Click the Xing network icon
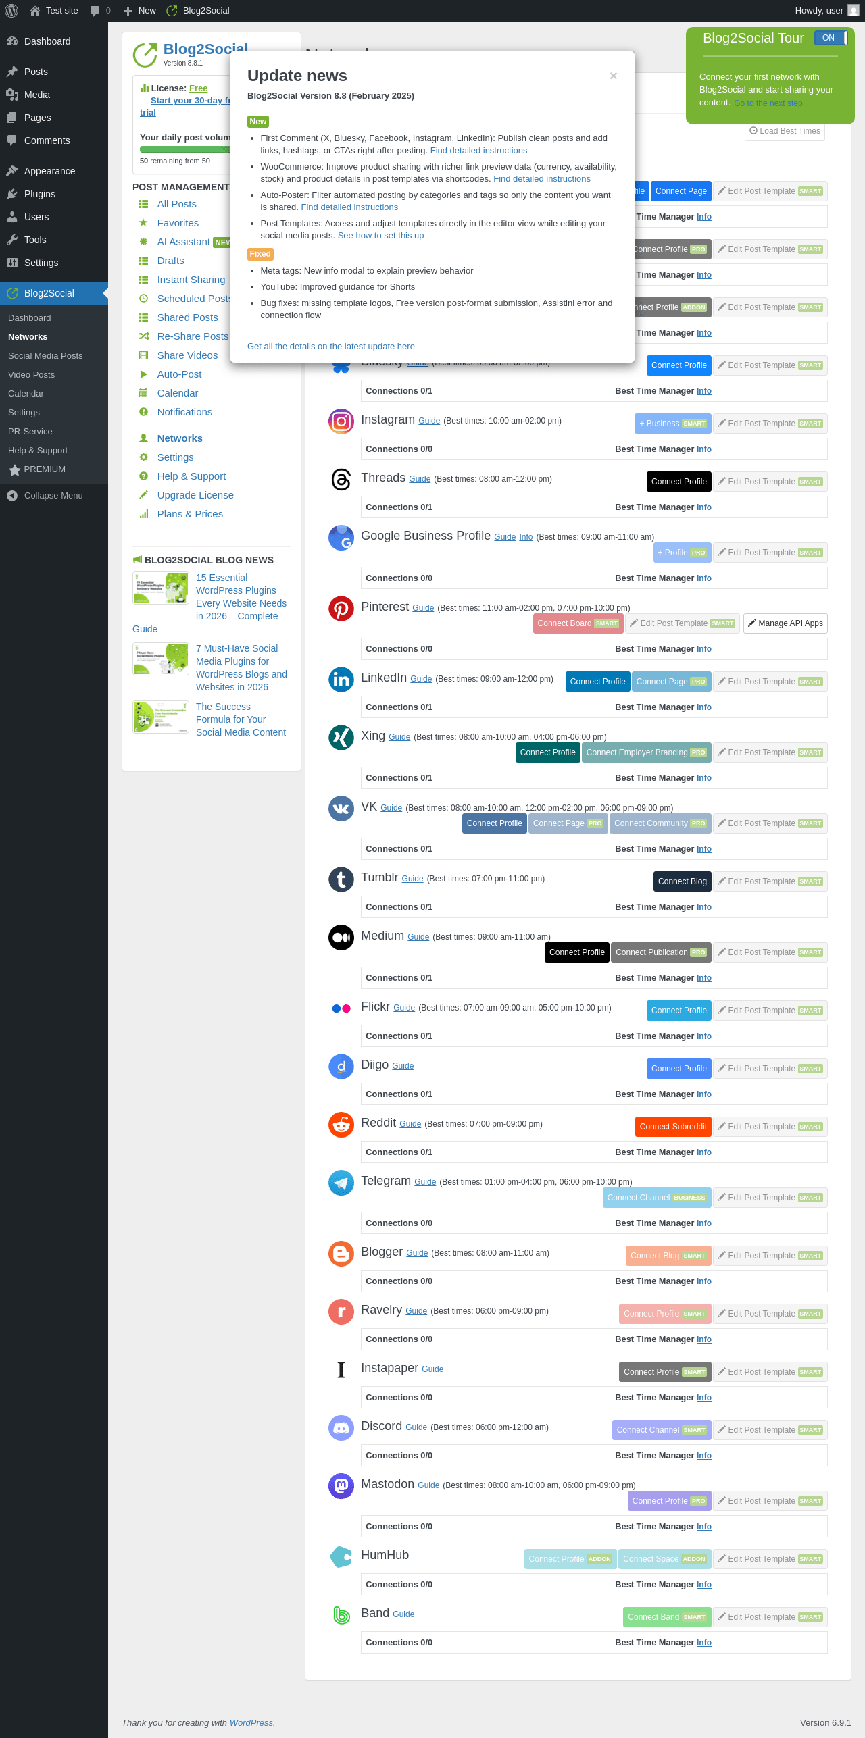Screen dimensions: 865x1738 pyautogui.click(x=341, y=737)
